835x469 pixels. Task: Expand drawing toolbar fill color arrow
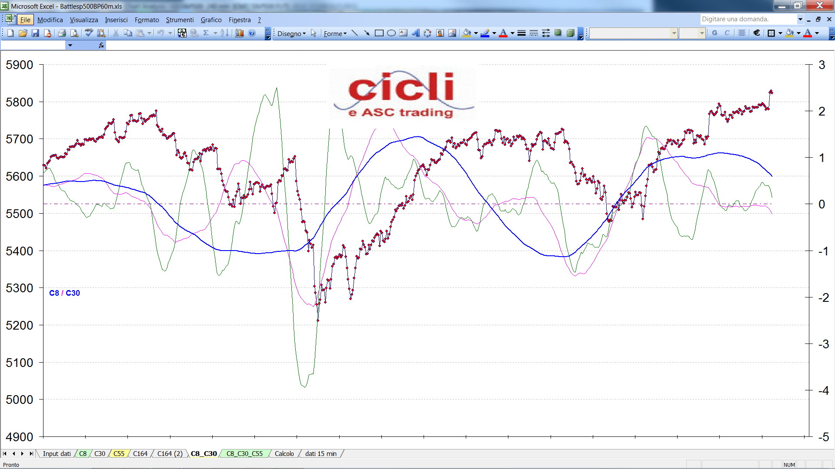[476, 33]
